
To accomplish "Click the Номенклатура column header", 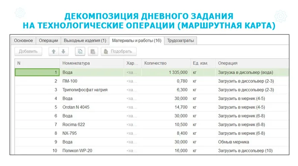I will pos(92,63).
